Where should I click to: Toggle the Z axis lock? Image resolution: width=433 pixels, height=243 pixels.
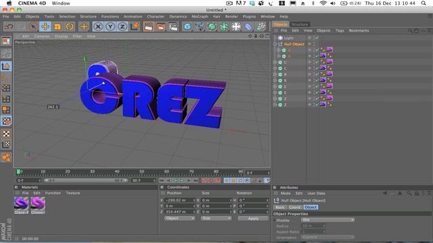(x=122, y=27)
